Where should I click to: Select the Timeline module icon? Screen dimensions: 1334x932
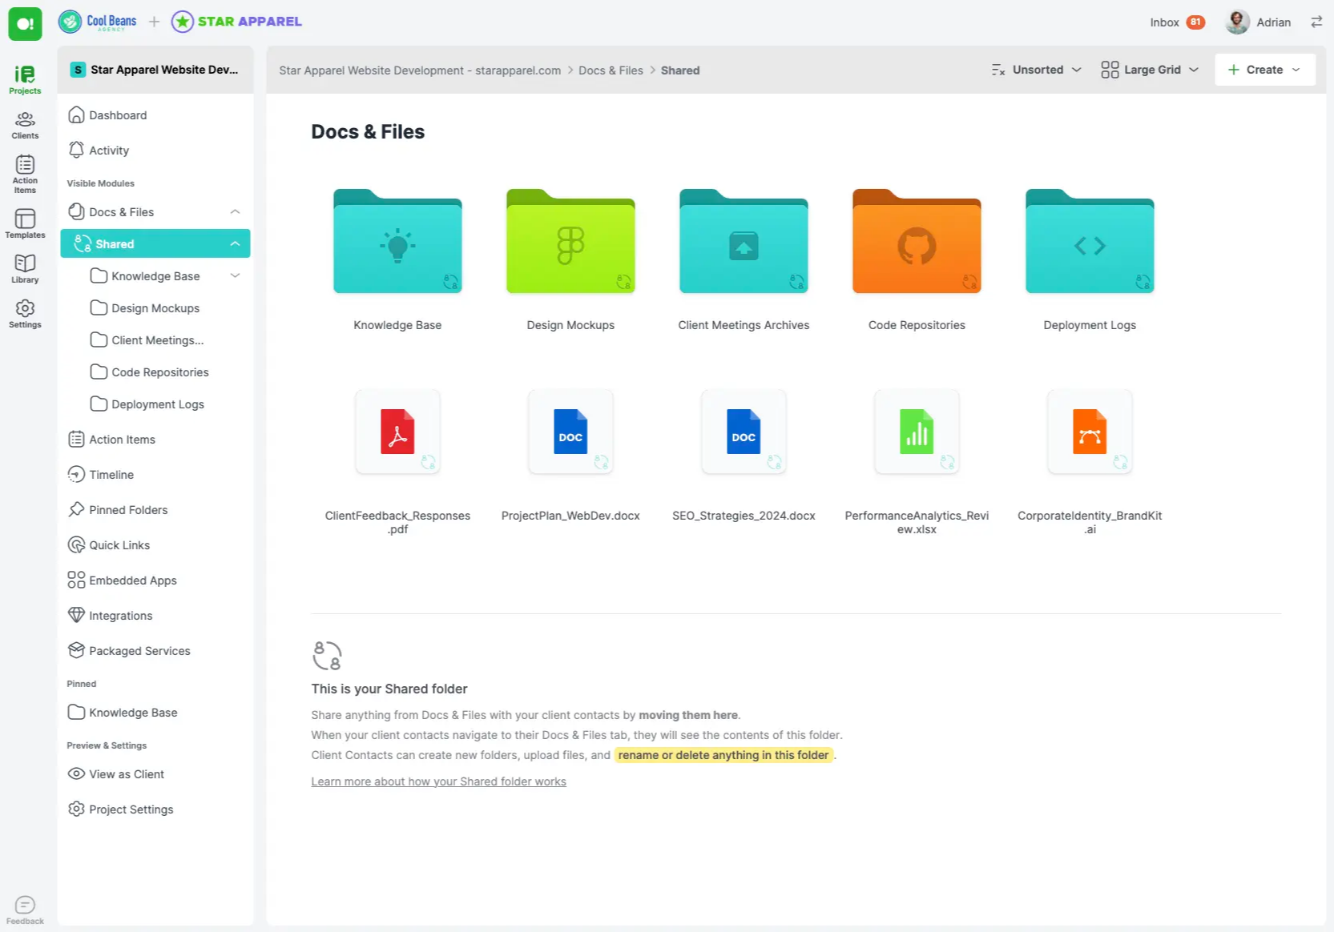(x=76, y=474)
